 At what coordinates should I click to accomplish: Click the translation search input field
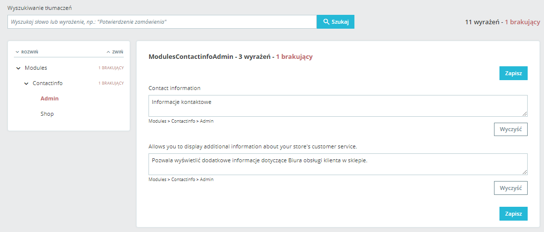point(162,22)
